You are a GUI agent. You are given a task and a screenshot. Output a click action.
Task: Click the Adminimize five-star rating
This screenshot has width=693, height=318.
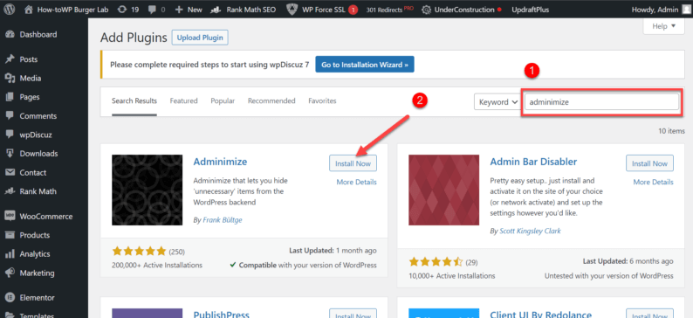[140, 252]
